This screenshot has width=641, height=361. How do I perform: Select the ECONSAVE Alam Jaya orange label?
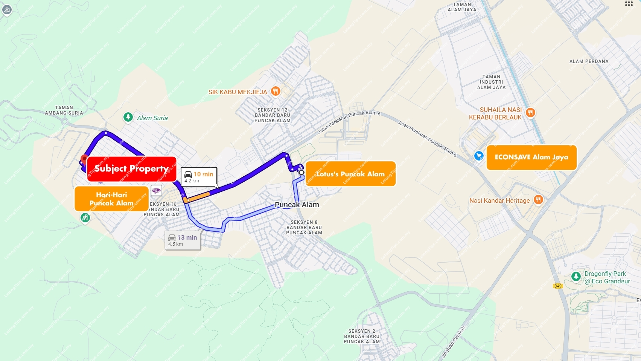pos(531,158)
